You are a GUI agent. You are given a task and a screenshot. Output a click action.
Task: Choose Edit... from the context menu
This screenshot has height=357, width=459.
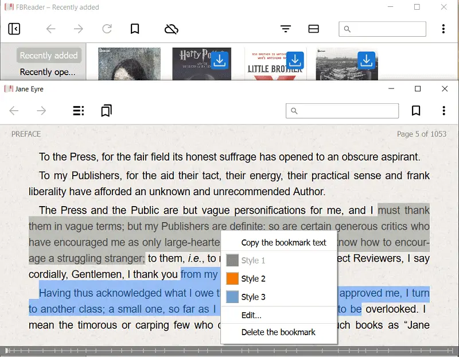click(x=251, y=315)
